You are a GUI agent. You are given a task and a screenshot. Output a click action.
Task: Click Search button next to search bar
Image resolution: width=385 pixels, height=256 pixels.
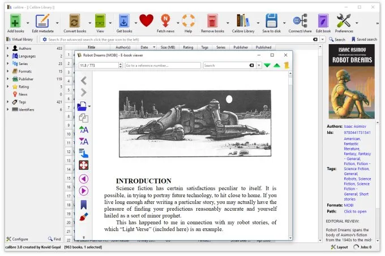click(x=337, y=40)
